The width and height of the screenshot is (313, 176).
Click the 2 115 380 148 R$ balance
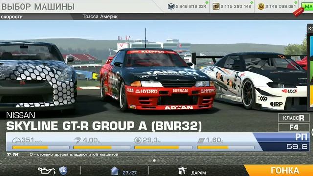click(x=236, y=6)
